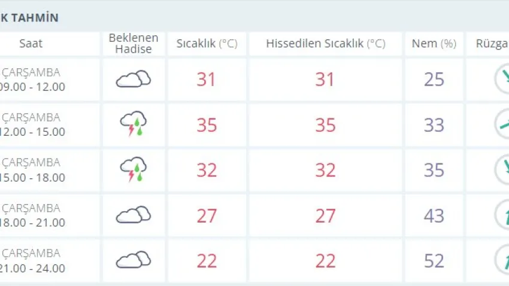
Task: Click the cloudy icon for 21.00 - 24.00
Action: [133, 260]
